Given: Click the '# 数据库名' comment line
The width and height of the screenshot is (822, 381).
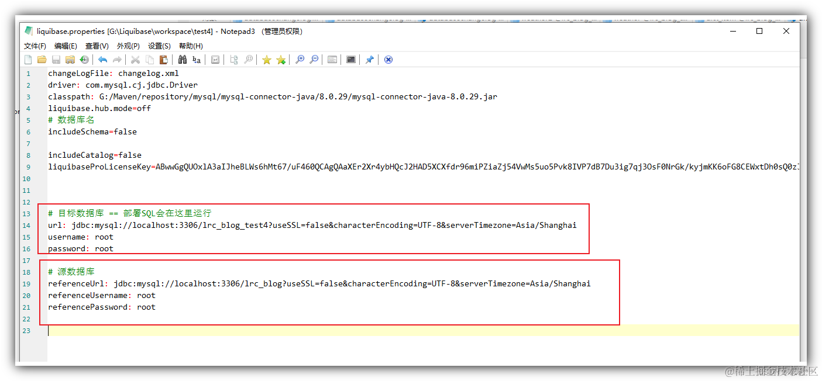Looking at the screenshot, I should click(x=71, y=120).
